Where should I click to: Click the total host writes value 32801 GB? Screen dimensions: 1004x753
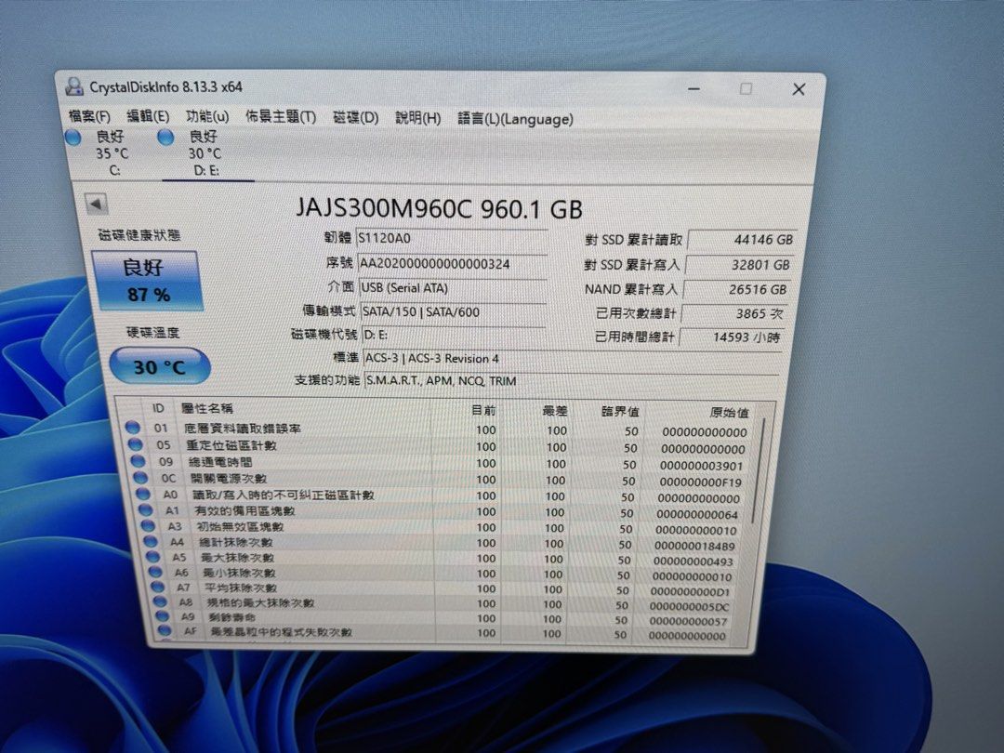pyautogui.click(x=739, y=264)
